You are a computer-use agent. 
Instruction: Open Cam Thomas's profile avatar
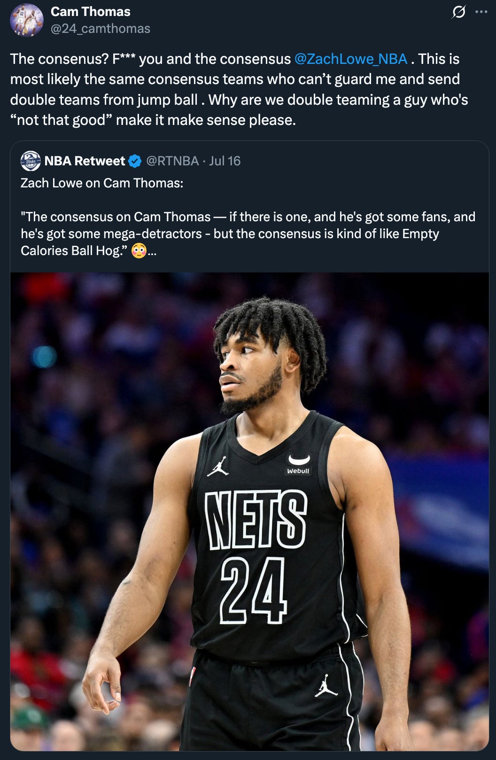(x=27, y=20)
